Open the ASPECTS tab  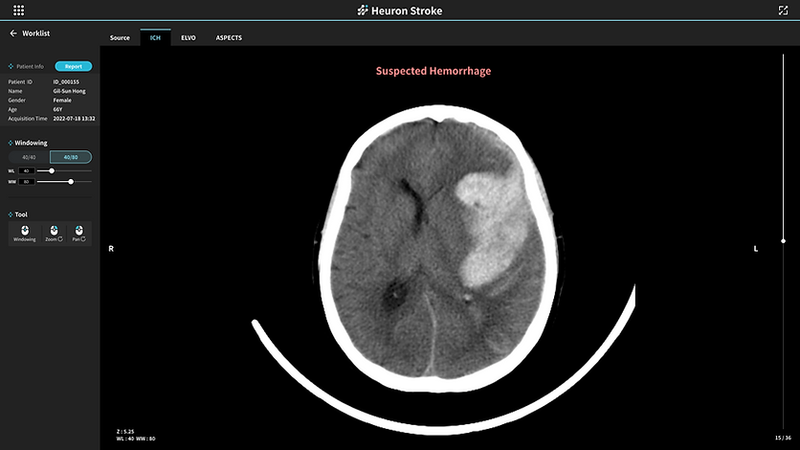[x=229, y=37]
